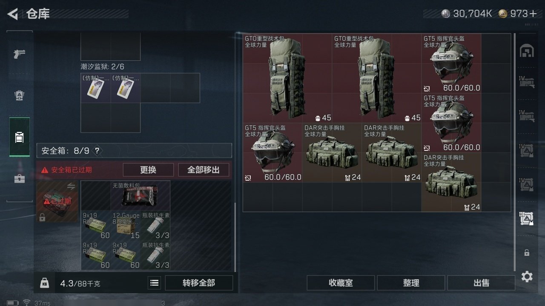Open the briefcase category icon
545x306 pixels.
(20, 178)
